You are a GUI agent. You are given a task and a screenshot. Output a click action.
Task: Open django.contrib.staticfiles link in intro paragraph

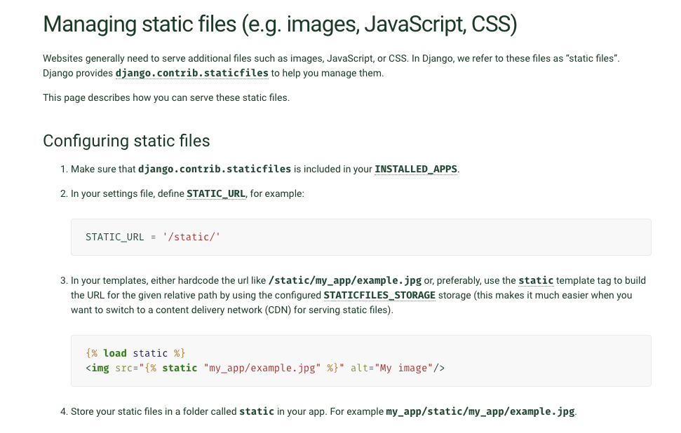[191, 73]
